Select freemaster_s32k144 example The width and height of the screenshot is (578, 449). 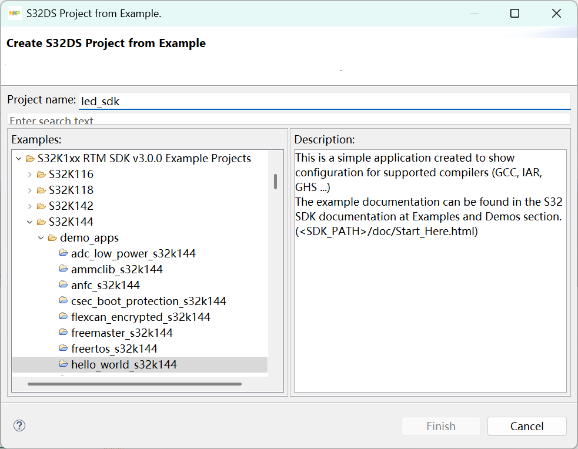coord(122,333)
